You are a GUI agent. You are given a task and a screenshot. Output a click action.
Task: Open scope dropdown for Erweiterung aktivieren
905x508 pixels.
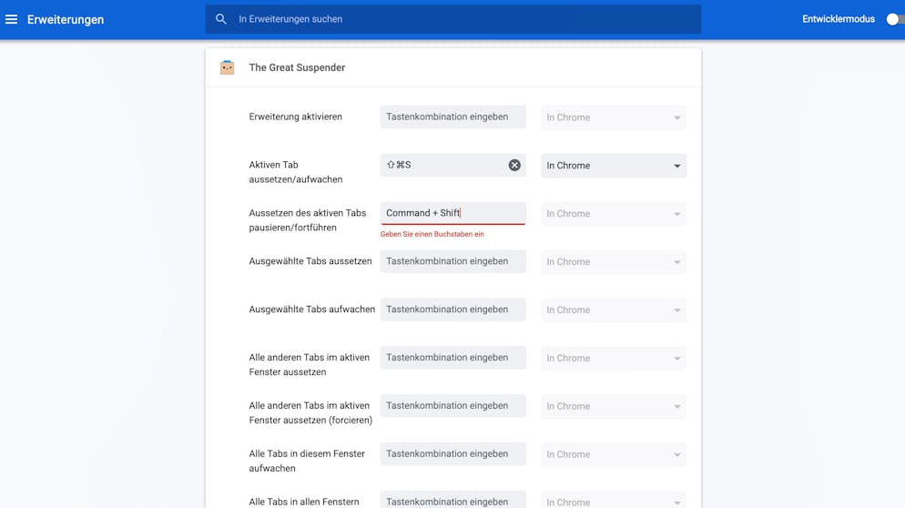(614, 117)
